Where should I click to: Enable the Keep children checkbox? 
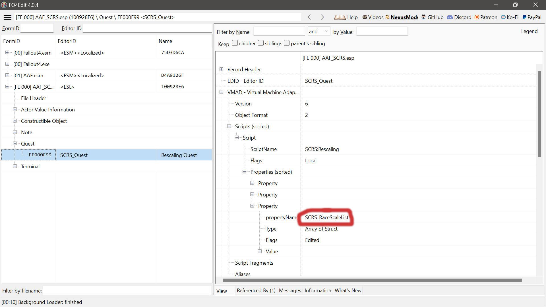(x=235, y=43)
